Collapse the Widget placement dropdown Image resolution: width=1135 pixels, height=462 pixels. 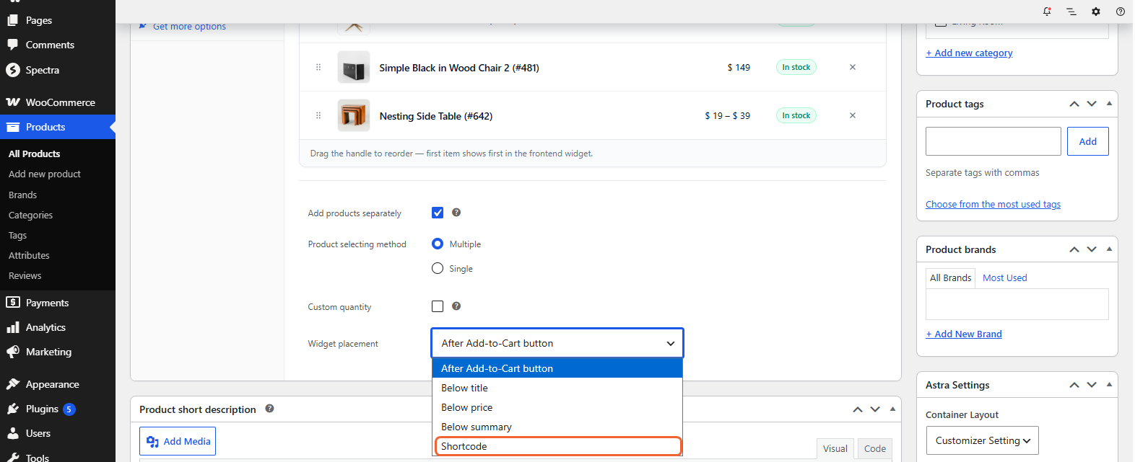[x=557, y=343]
